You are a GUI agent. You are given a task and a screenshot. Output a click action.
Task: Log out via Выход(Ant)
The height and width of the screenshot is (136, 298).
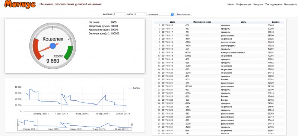290,4
